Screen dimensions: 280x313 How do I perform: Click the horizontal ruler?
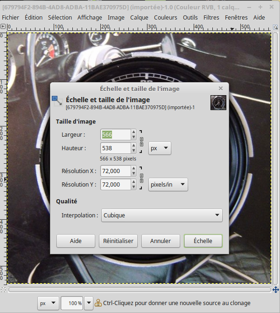[x=139, y=27]
